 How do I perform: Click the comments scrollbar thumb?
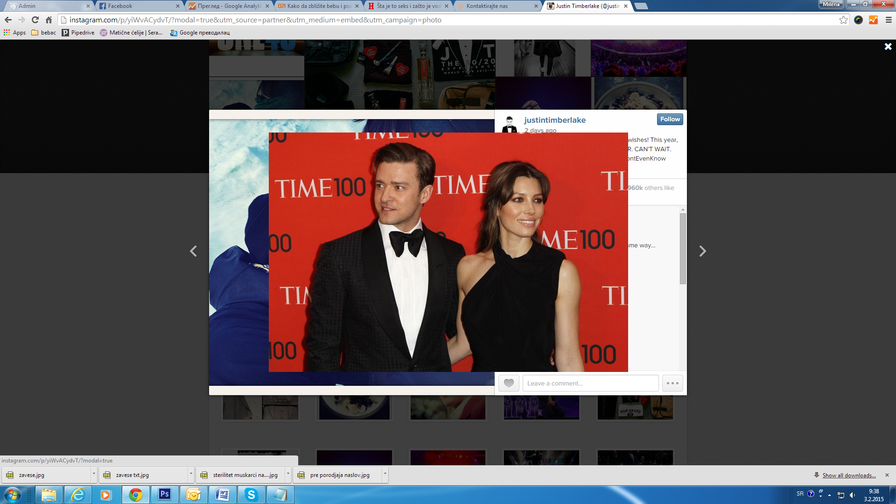pyautogui.click(x=683, y=248)
